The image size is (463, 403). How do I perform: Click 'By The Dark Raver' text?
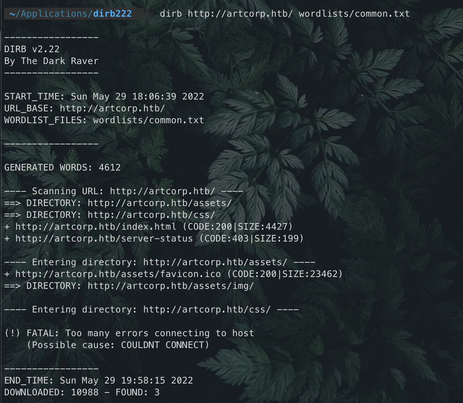point(51,61)
